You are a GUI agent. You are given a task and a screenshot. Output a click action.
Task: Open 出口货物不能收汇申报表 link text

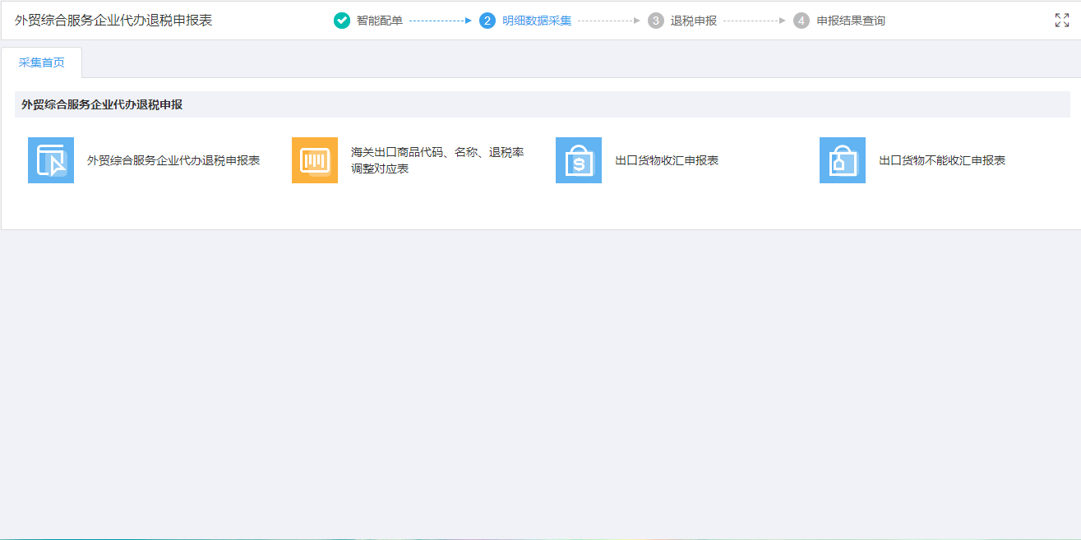click(942, 160)
